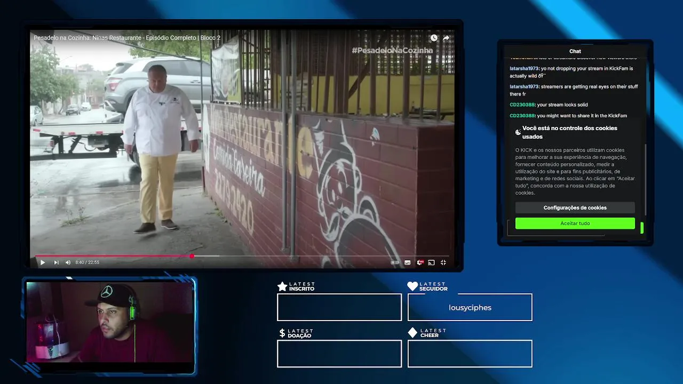Click latarsha1973 in 'not dropping' message
The image size is (683, 384).
tap(524, 68)
